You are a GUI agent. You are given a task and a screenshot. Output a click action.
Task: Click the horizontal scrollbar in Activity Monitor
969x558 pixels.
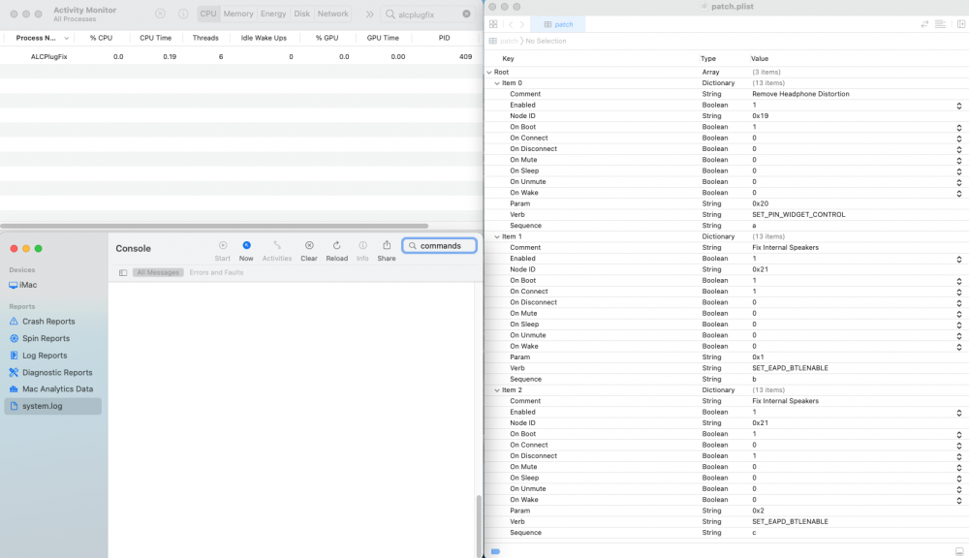pos(214,226)
